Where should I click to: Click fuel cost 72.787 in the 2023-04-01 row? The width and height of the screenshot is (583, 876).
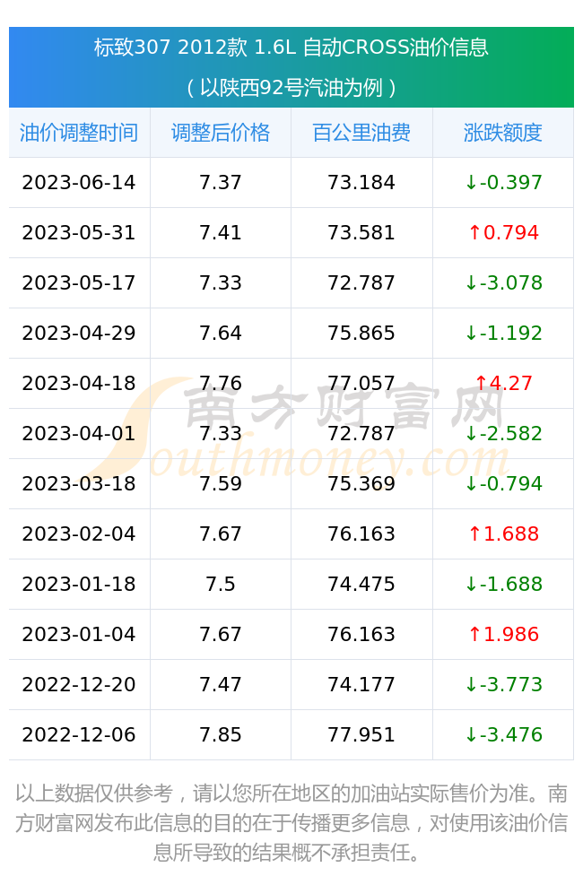pyautogui.click(x=361, y=434)
